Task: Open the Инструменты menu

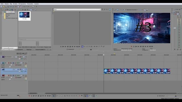Action: point(22,4)
